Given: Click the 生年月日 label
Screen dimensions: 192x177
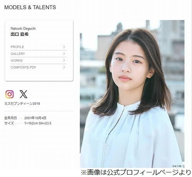Looking at the screenshot, I should click(10, 118).
